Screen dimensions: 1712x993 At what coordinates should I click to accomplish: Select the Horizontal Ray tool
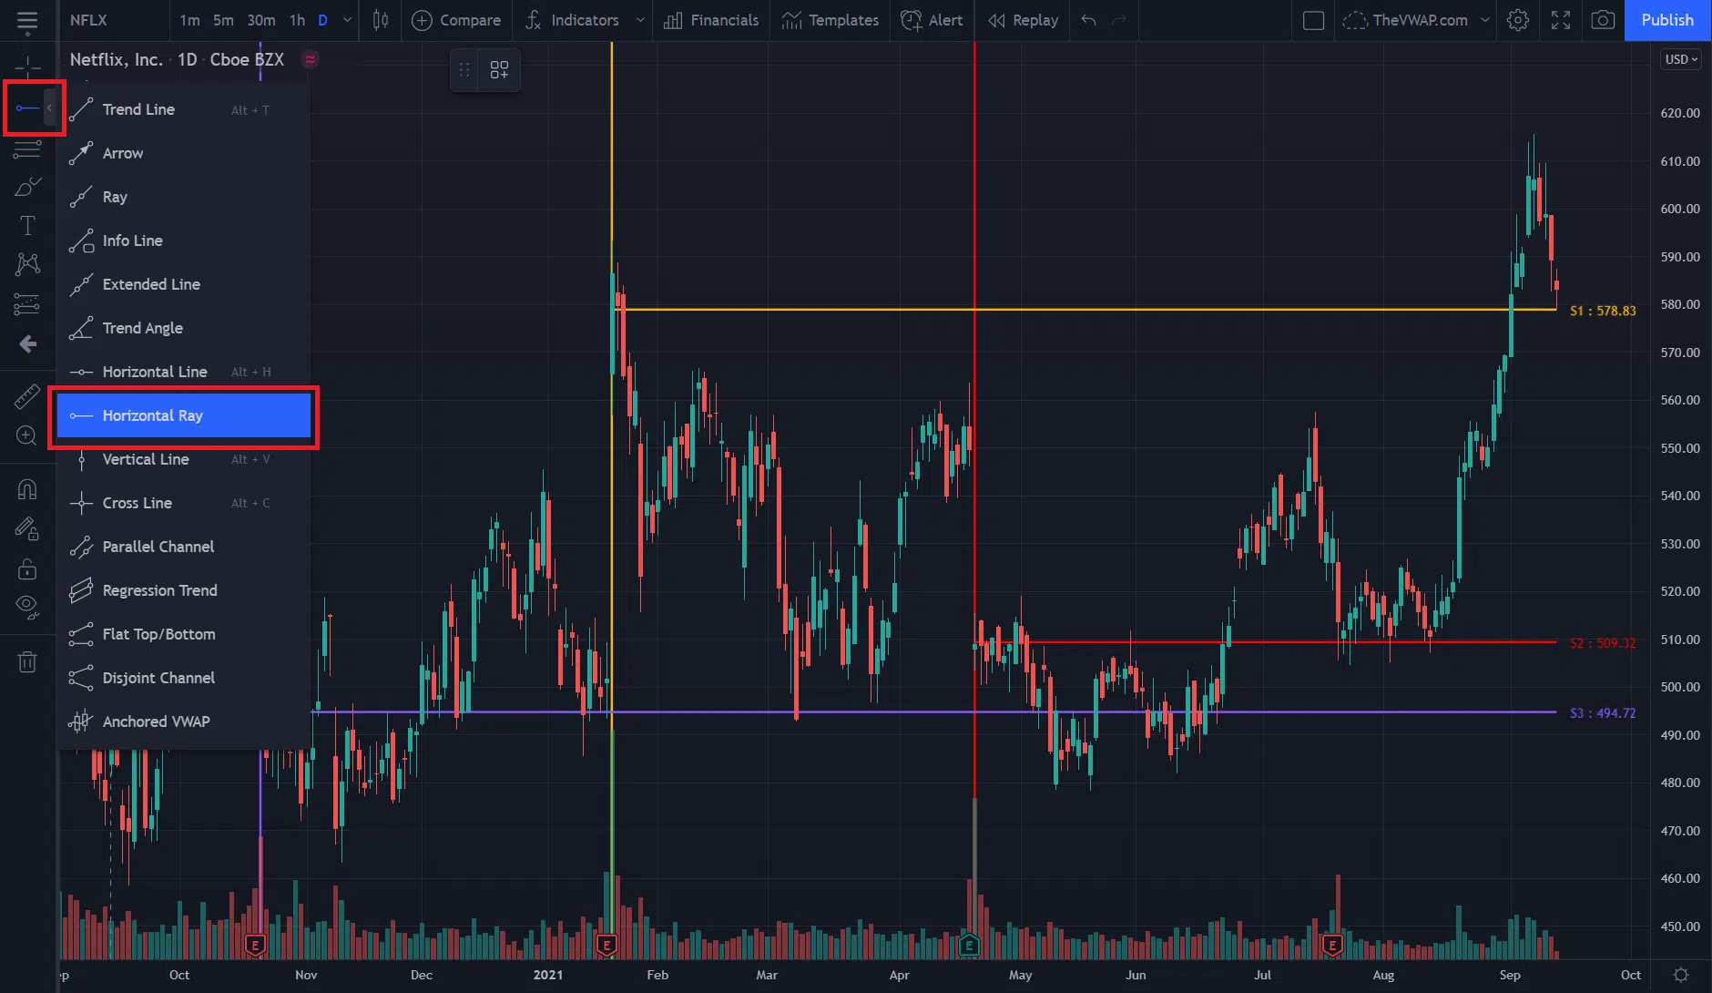point(183,415)
